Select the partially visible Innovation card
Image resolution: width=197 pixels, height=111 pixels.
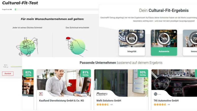click(190, 43)
